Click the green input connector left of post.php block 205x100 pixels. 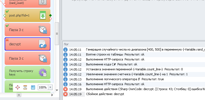click(x=5, y=15)
